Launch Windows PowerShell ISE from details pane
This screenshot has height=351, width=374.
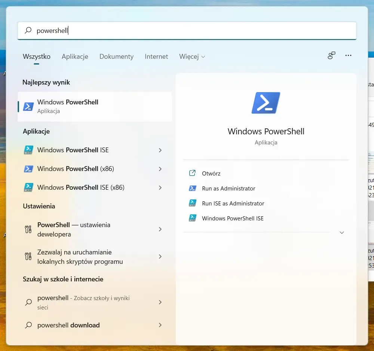(233, 218)
